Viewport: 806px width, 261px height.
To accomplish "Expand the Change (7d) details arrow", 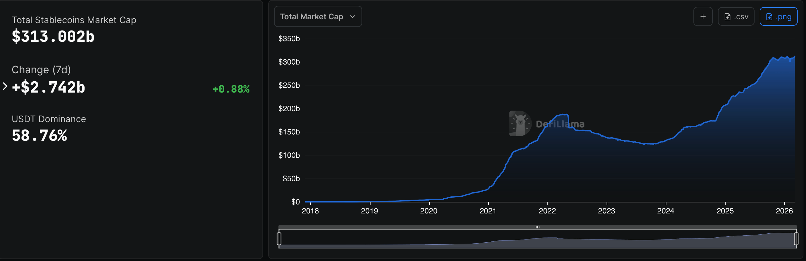I will tap(5, 87).
